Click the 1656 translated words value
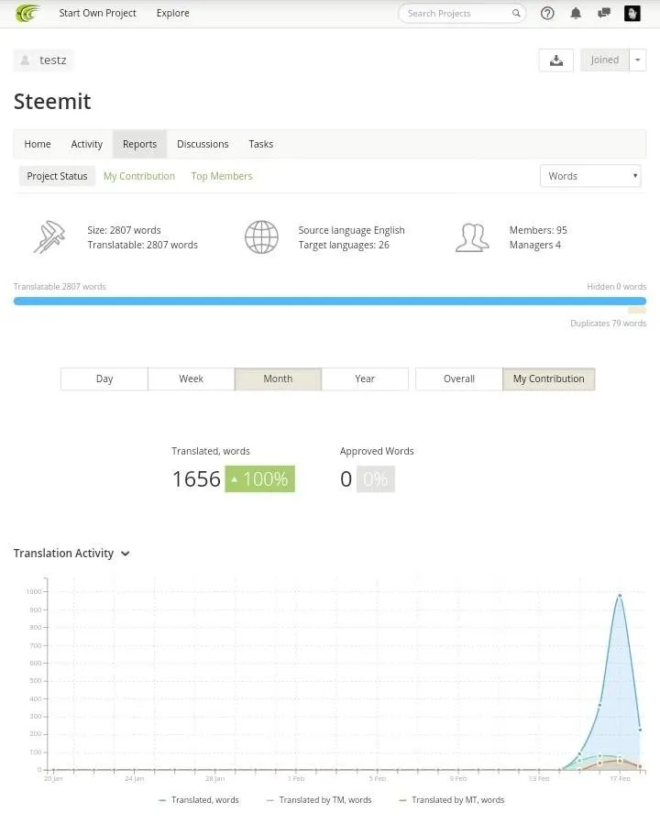 coord(196,478)
